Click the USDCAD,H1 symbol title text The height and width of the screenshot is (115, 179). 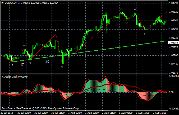12,3
